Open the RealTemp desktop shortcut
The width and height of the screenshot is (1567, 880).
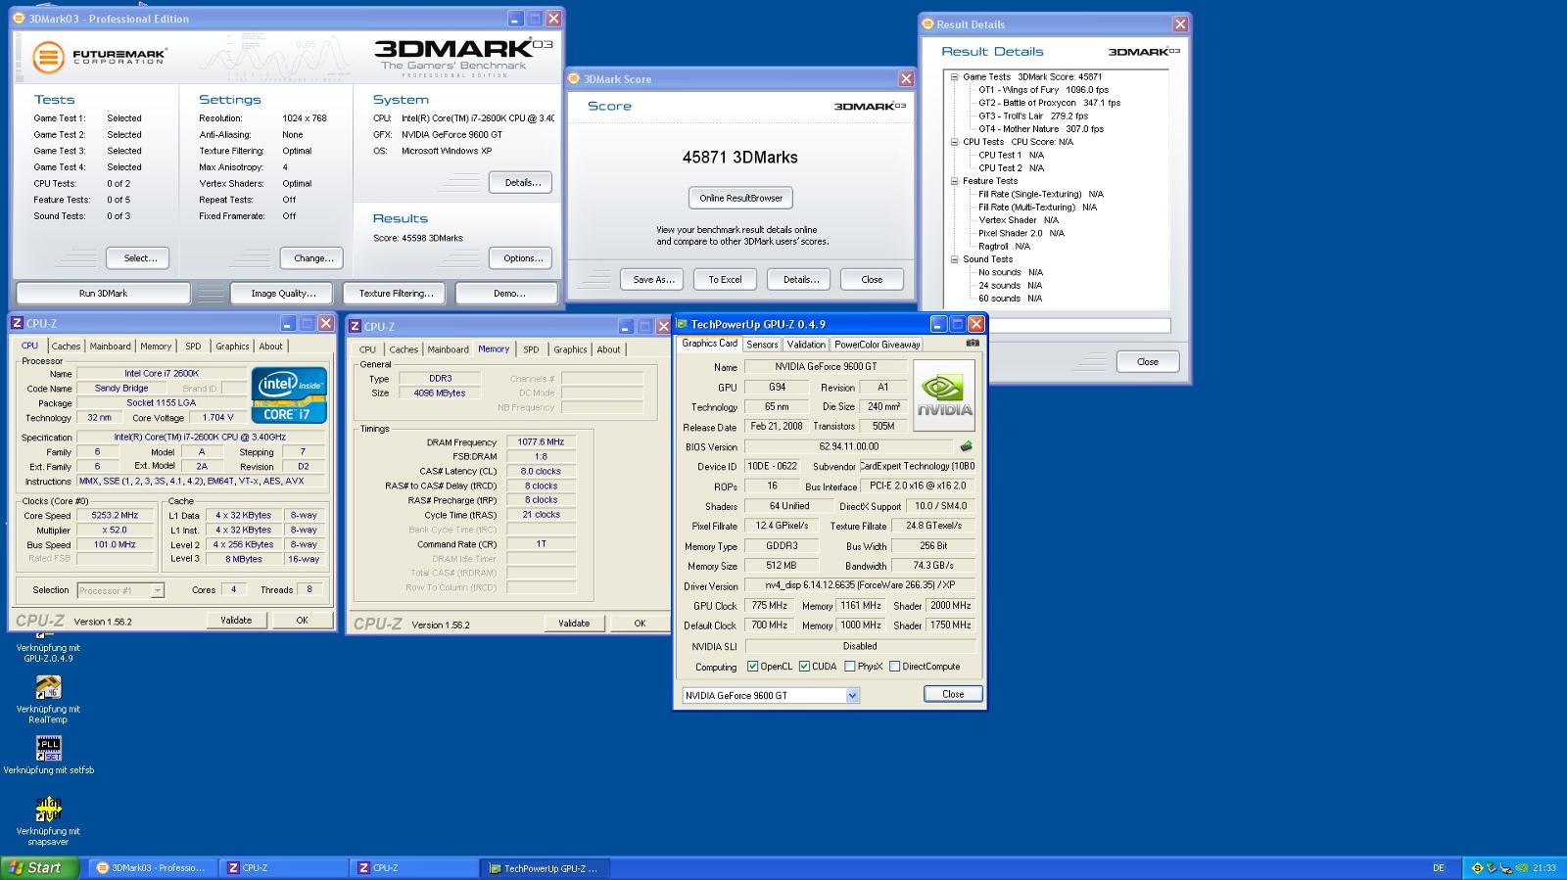(x=48, y=699)
